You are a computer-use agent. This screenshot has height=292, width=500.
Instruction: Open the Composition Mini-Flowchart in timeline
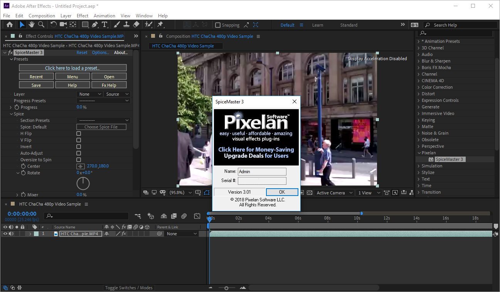click(x=138, y=216)
